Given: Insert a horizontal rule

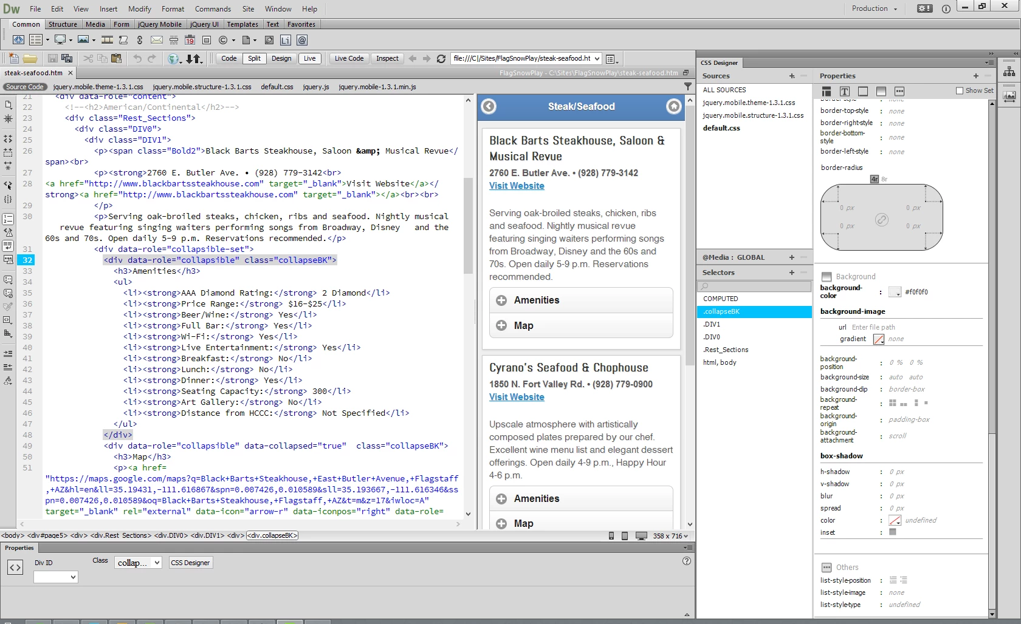Looking at the screenshot, I should (x=174, y=40).
